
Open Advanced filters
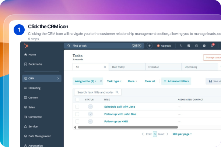(176, 81)
